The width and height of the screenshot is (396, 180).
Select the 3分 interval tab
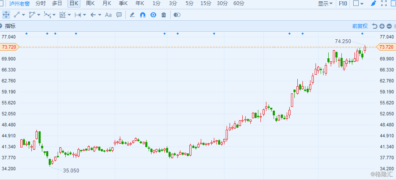(173, 3)
